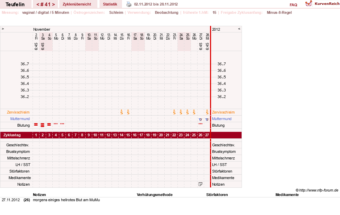Select bleeding marker on cycle day 3

[49, 124]
